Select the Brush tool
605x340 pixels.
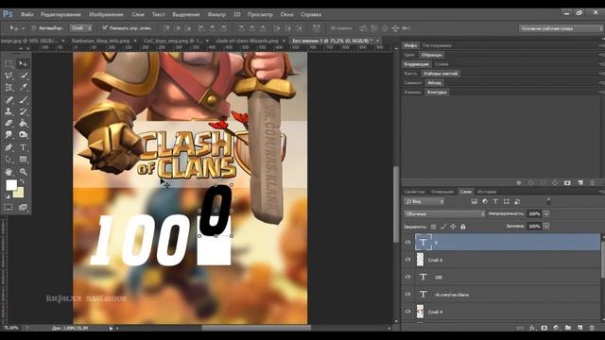(23, 100)
